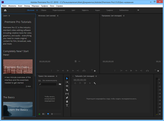Switch Project panel to icon view
164x121 pixels.
48,114
